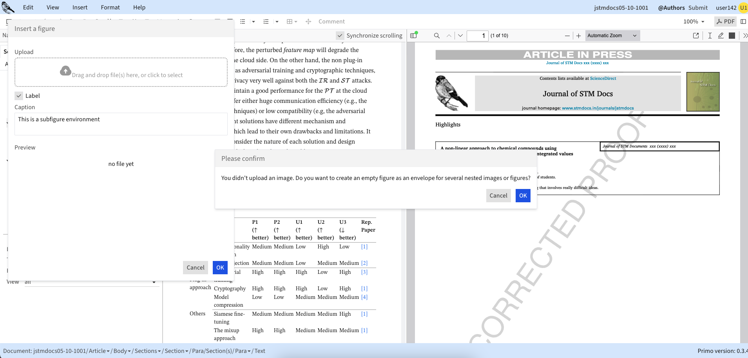Uncheck the Label checkbox
Screen dimensions: 748x358
click(19, 96)
